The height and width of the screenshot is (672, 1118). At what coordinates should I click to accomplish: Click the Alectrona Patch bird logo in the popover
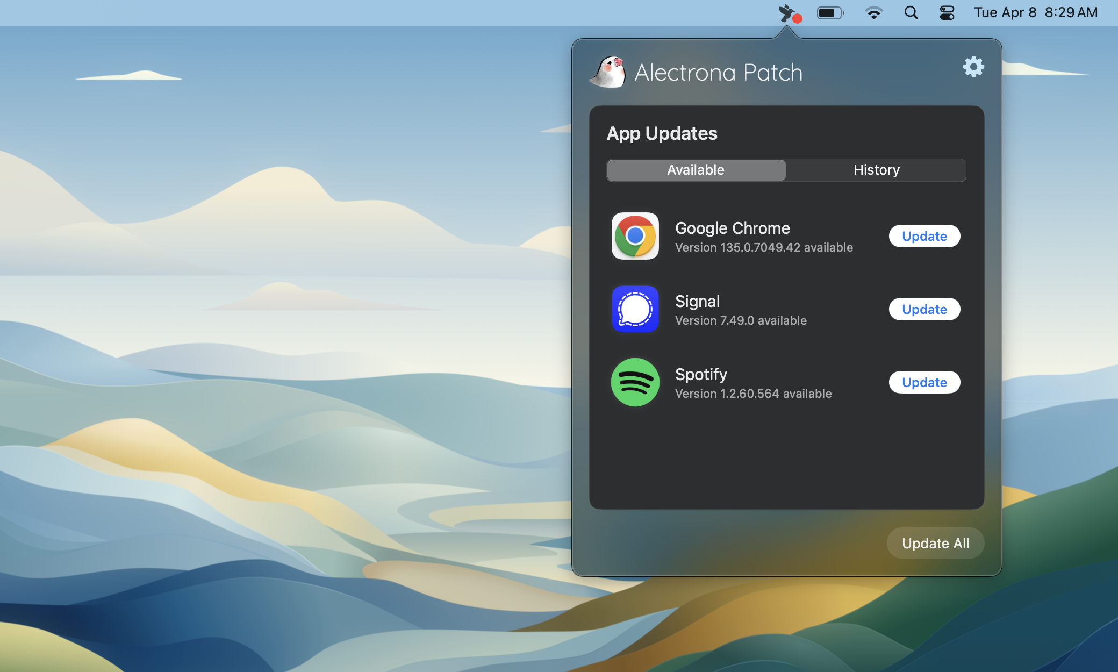click(607, 73)
